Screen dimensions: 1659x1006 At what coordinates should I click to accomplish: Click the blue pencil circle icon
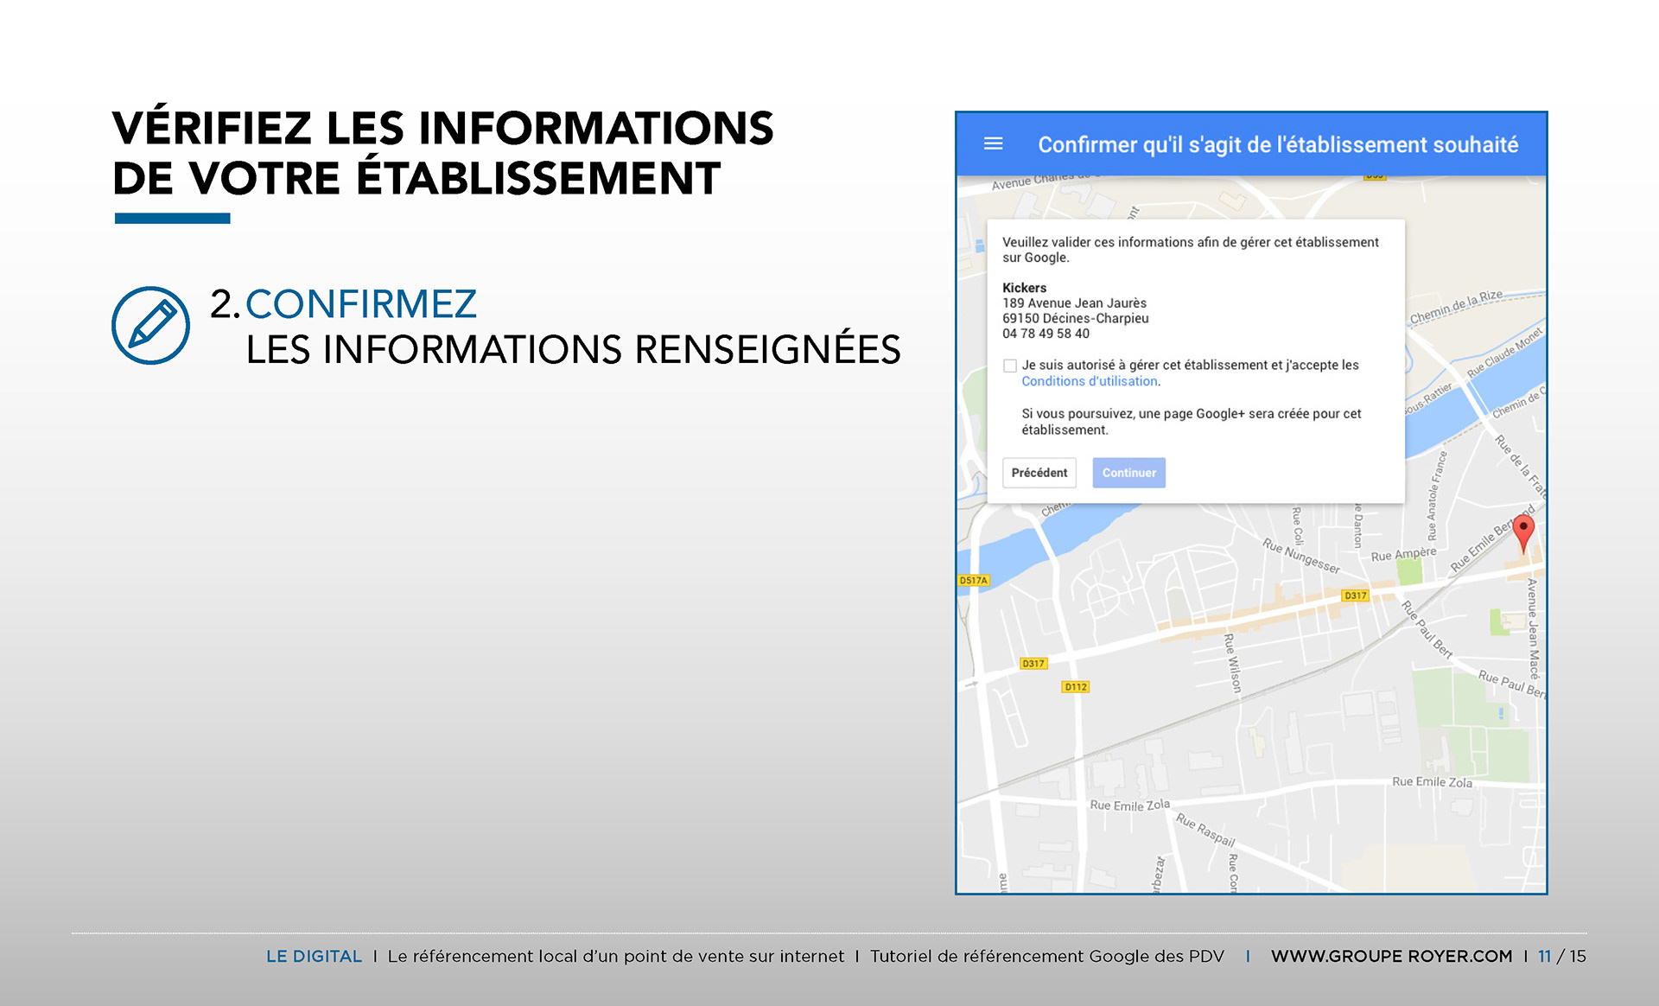click(150, 325)
